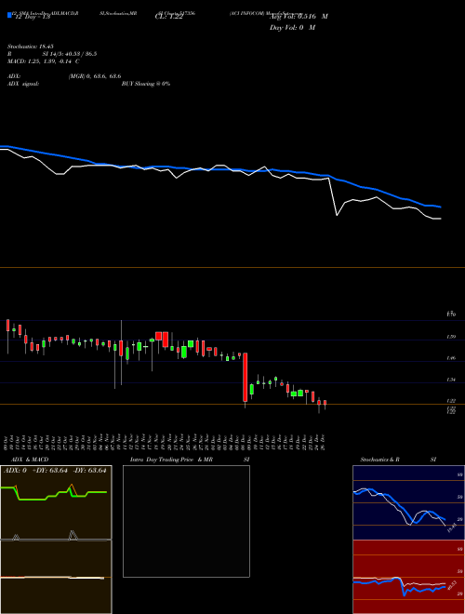Click the 'Intra Day Trading Price & MR' title
The width and height of the screenshot is (465, 614).
pyautogui.click(x=171, y=460)
